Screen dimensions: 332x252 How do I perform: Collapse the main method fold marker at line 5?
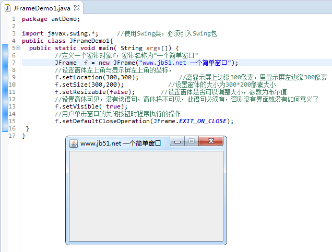coord(18,48)
